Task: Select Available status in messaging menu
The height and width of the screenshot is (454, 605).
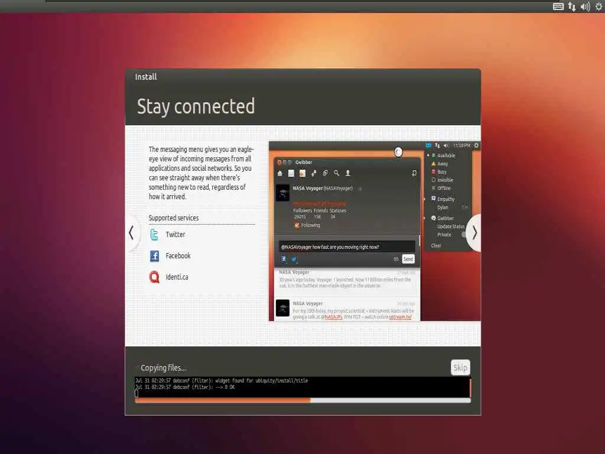Action: coord(446,155)
